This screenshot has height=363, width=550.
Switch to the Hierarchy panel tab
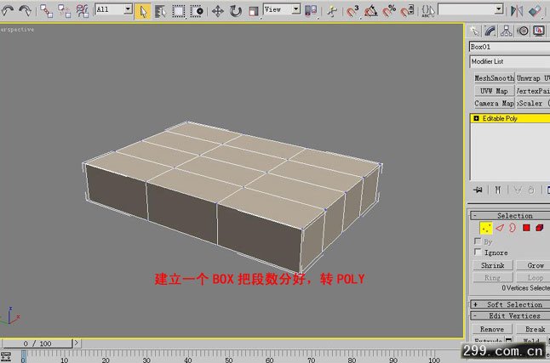[507, 31]
